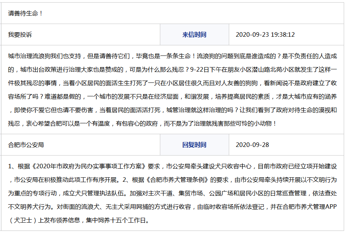Click complaint line starting 容场所了吗？
The image size is (346, 232).
(x=172, y=97)
